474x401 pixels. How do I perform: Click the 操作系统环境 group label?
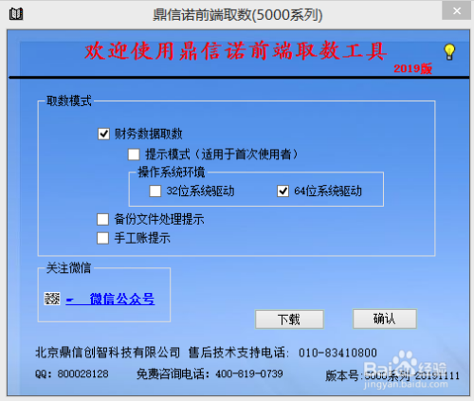[x=172, y=173]
